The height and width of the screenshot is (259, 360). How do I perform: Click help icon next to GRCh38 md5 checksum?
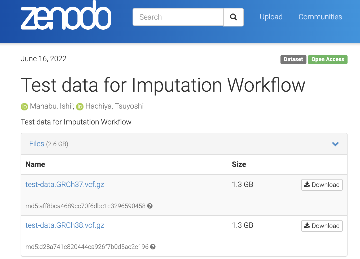click(153, 247)
